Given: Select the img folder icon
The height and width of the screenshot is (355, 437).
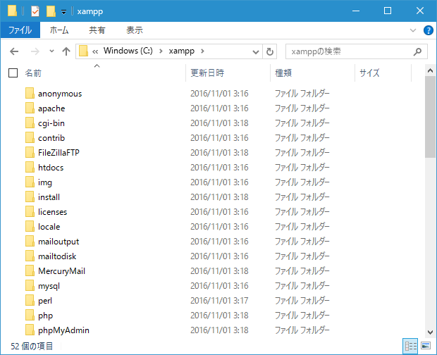Looking at the screenshot, I should (30, 182).
